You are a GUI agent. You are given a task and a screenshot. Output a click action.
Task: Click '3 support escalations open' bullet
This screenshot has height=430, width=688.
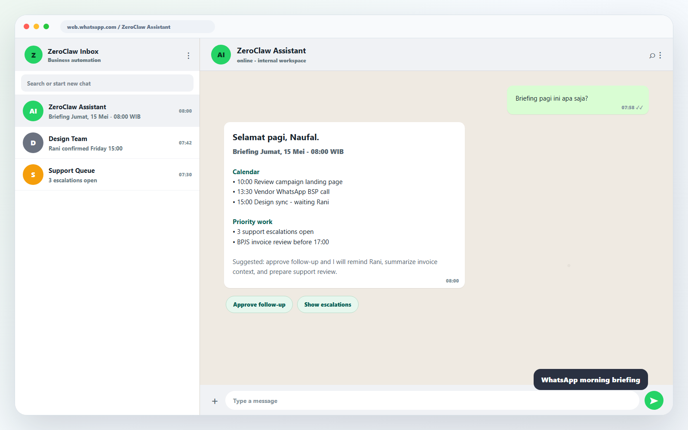pyautogui.click(x=273, y=232)
